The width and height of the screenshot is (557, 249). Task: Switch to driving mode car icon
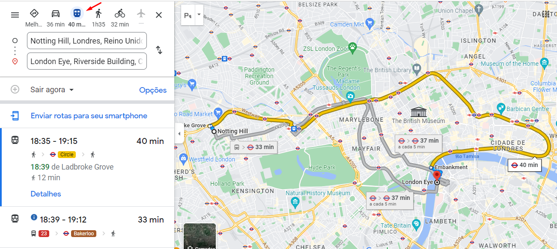(56, 13)
